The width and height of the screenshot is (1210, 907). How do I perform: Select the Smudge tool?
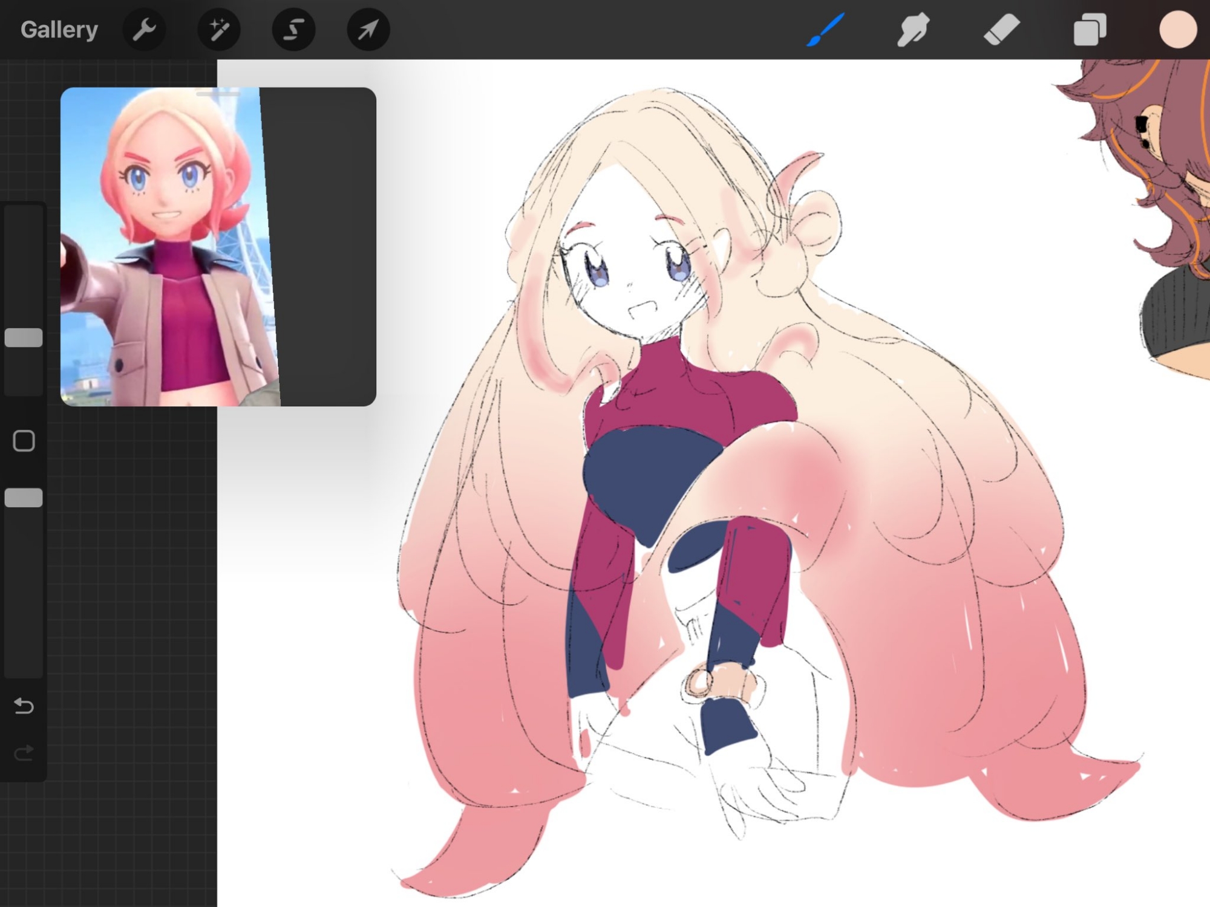(x=913, y=30)
